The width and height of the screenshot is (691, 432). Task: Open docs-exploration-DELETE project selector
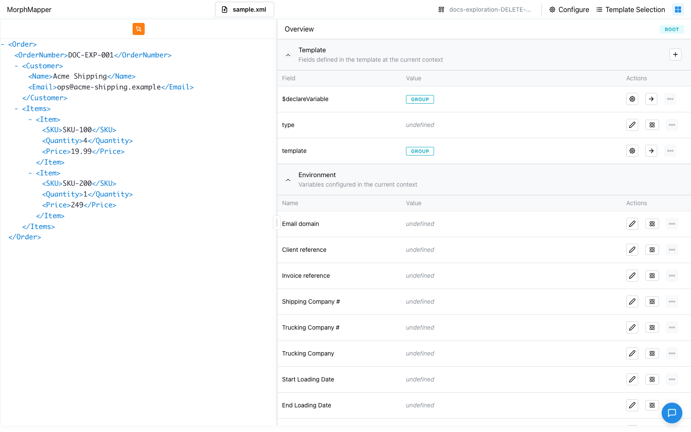coord(485,10)
